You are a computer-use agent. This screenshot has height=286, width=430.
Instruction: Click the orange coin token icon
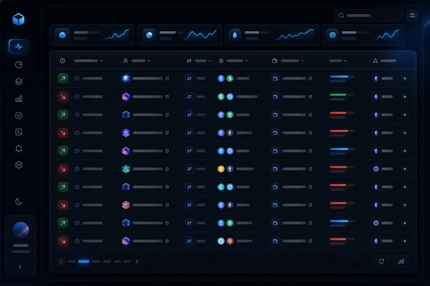pos(221,169)
